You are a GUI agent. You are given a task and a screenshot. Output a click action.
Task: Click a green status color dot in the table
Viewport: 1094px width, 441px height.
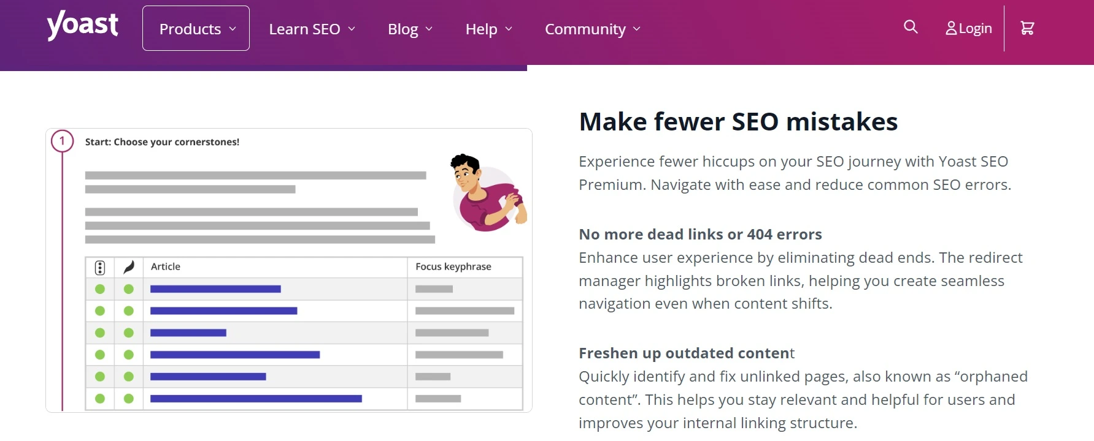pos(99,333)
